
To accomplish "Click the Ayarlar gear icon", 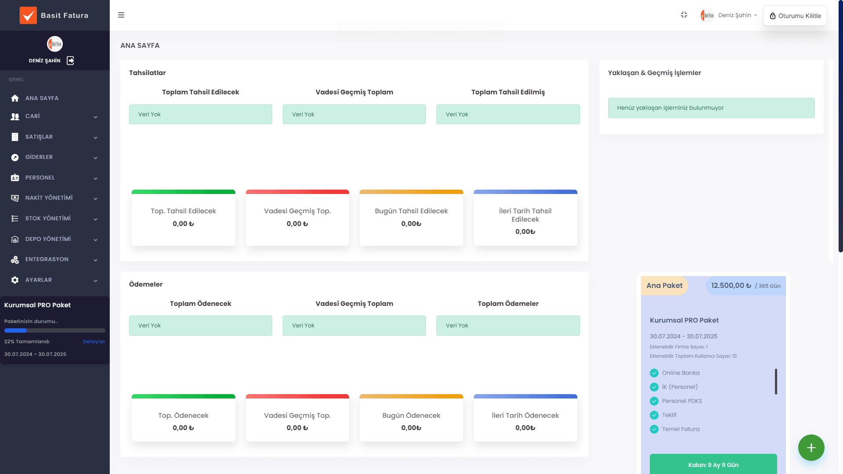I will pos(15,280).
